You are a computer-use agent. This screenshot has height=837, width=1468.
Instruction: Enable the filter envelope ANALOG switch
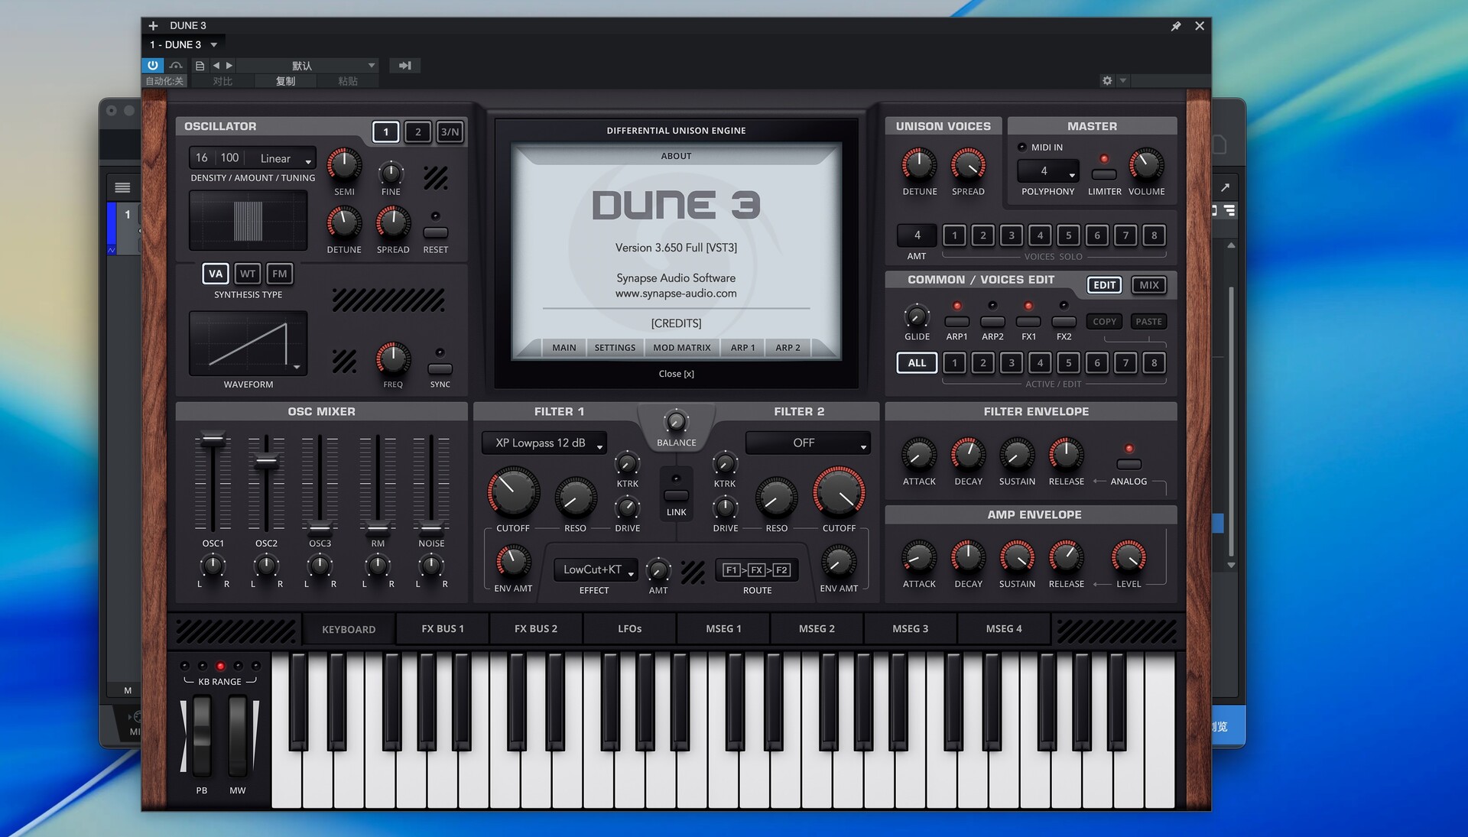(1129, 464)
